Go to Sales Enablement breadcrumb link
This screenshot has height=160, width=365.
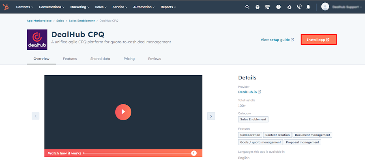pos(82,21)
